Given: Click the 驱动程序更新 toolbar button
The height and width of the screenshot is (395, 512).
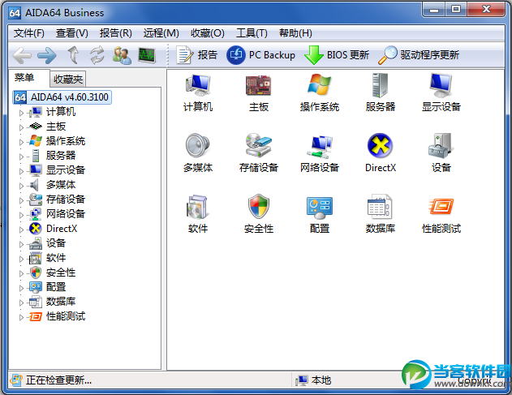Looking at the screenshot, I should click(419, 55).
